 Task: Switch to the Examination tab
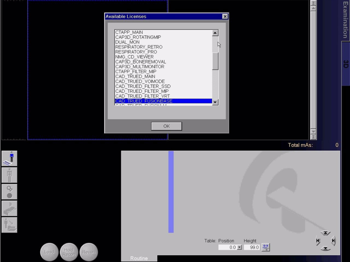(x=346, y=20)
